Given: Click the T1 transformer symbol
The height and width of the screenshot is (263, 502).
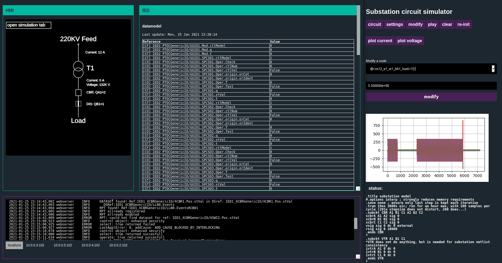Looking at the screenshot, I should click(78, 69).
